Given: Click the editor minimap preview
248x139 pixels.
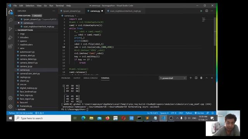Looking at the screenshot, I should pos(203,19).
